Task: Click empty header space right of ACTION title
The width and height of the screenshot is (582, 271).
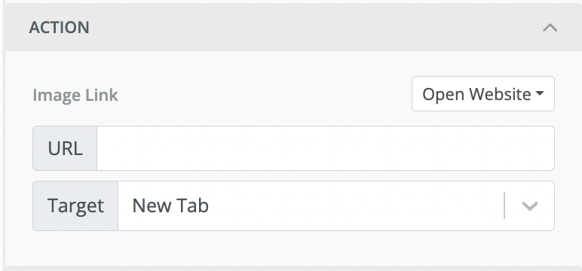Action: [315, 28]
